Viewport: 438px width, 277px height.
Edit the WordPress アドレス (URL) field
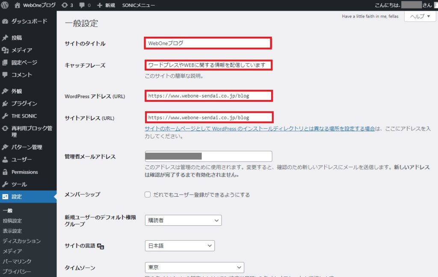coord(209,96)
